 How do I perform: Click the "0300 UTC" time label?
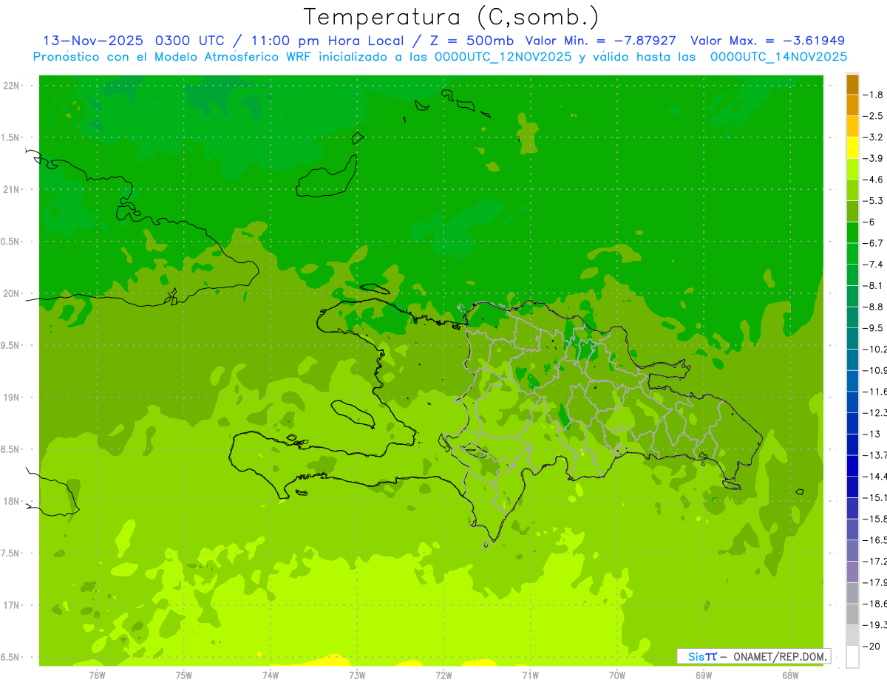191,41
